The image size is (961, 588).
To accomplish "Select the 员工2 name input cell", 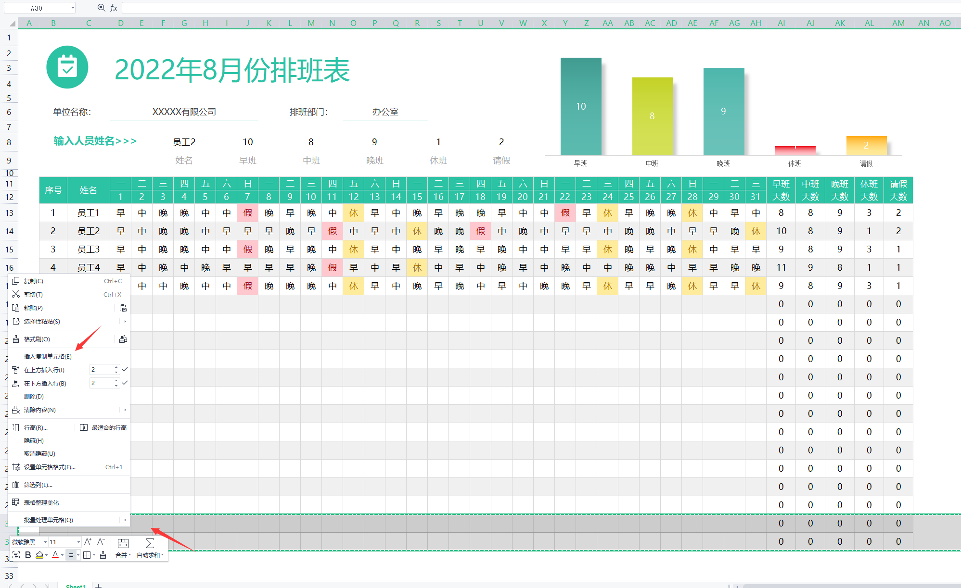I will [x=184, y=142].
